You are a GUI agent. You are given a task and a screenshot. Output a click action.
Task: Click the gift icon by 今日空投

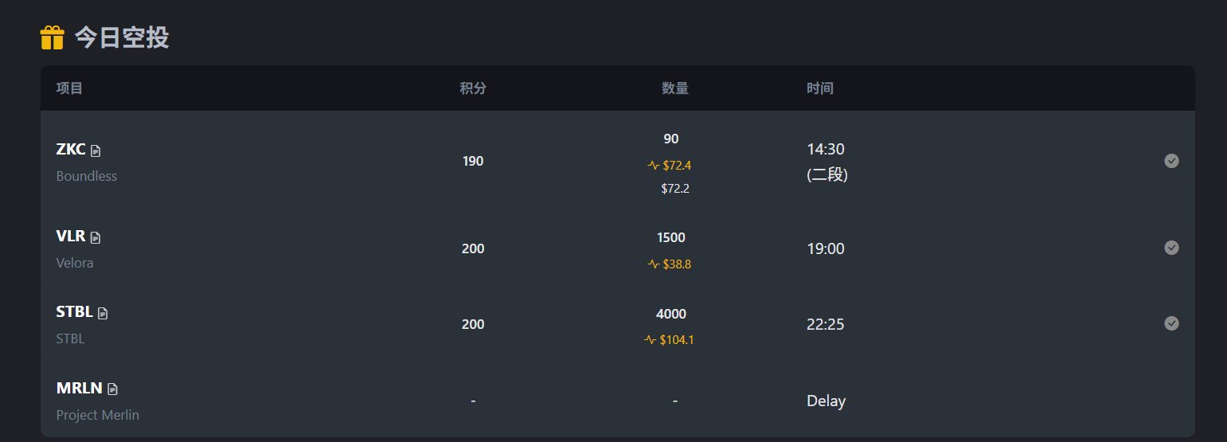52,37
